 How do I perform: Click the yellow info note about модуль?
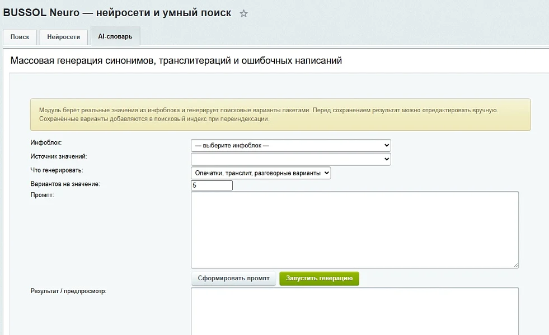(280, 114)
